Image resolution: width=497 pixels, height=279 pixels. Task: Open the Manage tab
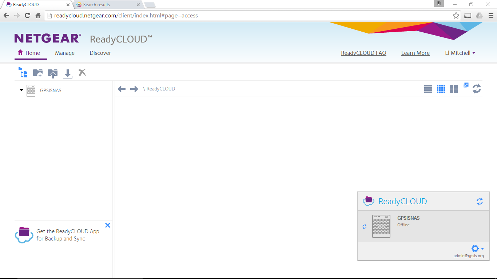pyautogui.click(x=65, y=53)
